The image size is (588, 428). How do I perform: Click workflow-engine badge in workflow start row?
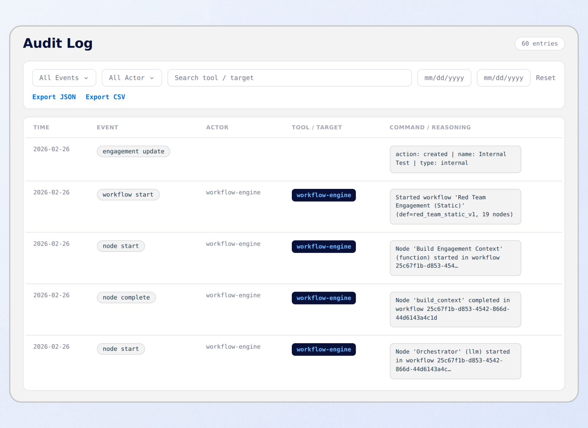click(x=324, y=195)
